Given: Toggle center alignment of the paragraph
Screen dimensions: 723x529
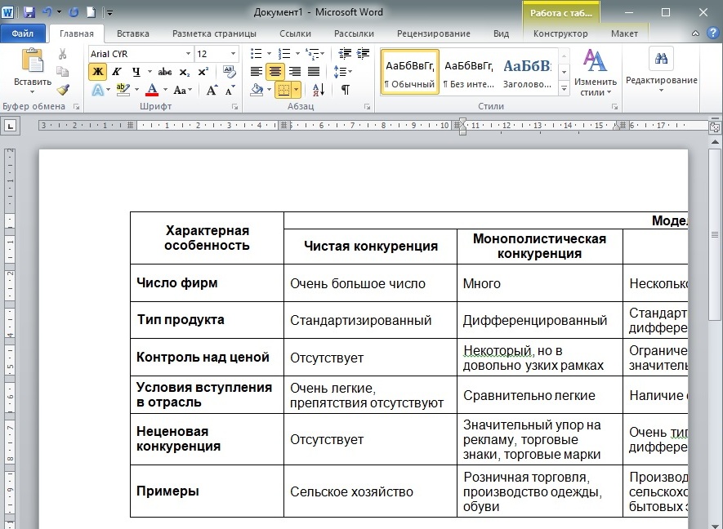Looking at the screenshot, I should [275, 72].
